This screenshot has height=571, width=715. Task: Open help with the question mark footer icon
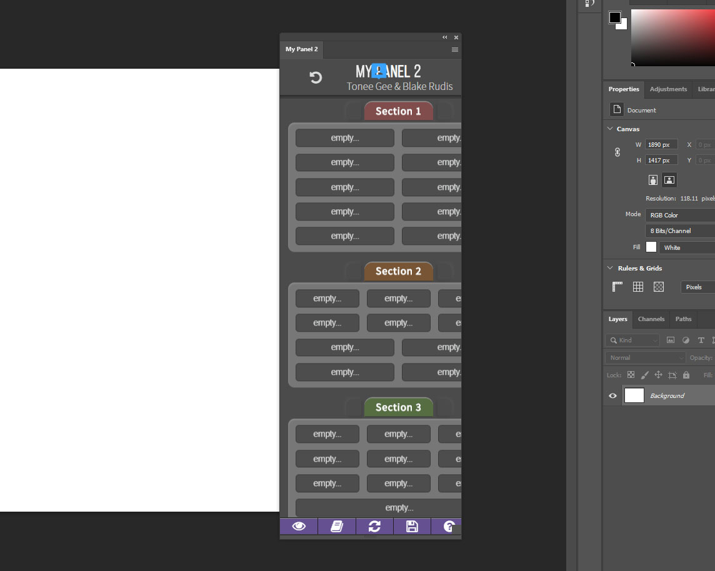[x=449, y=526]
